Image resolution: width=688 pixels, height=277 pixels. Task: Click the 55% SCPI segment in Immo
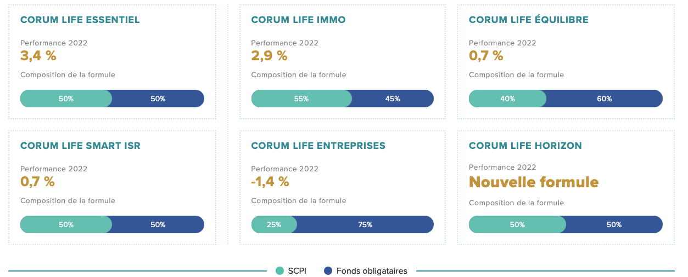[301, 99]
